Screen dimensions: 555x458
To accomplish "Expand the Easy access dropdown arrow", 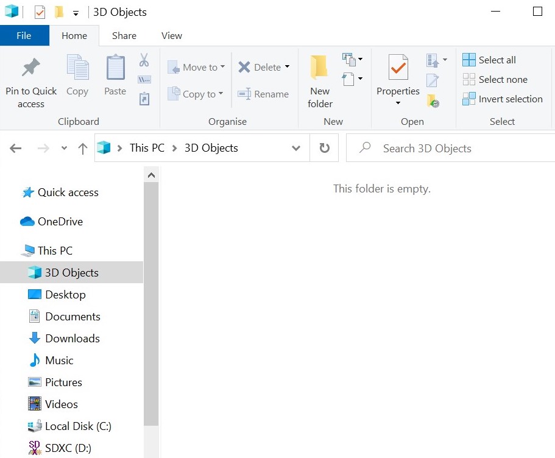I will 360,78.
